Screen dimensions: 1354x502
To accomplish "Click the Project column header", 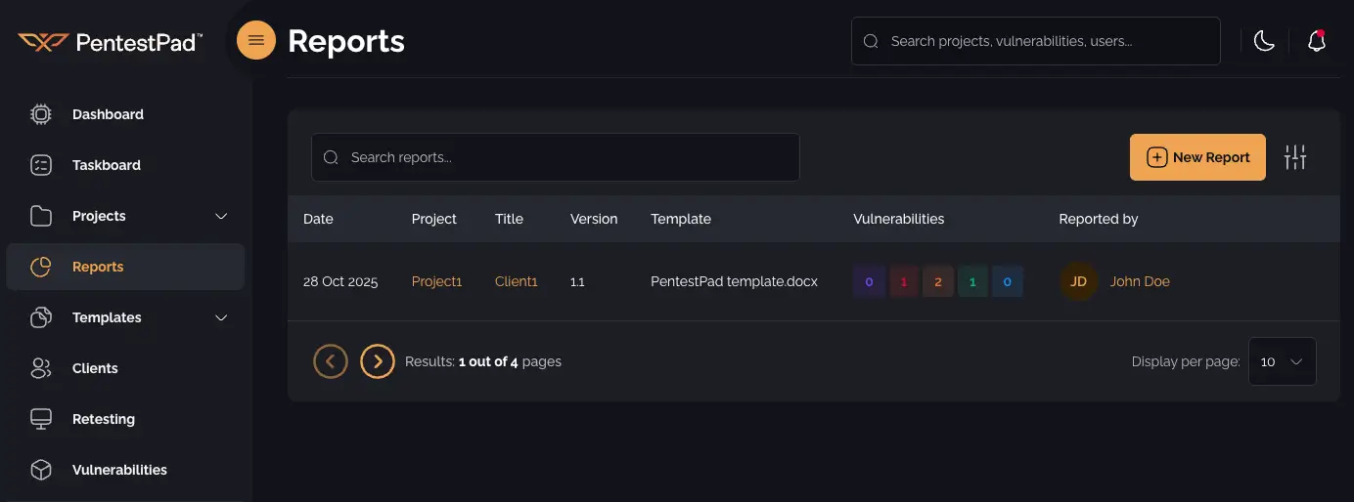I will (x=434, y=219).
